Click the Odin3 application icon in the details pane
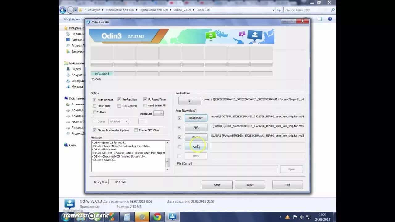Image resolution: width=395 pixels, height=222 pixels. (x=69, y=204)
